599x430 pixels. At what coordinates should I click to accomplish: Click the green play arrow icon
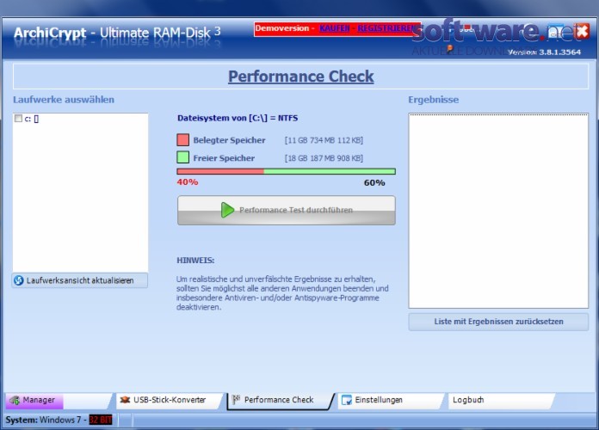[227, 210]
